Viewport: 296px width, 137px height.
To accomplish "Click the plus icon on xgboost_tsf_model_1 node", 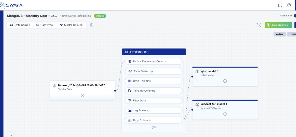I will click(225, 114).
